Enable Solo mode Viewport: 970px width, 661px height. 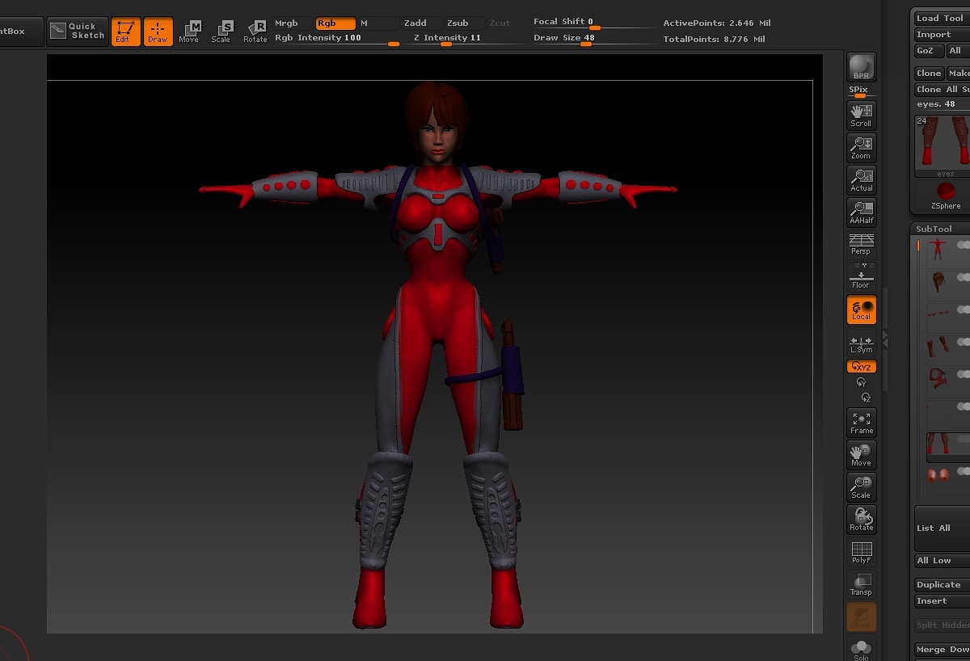pyautogui.click(x=861, y=649)
